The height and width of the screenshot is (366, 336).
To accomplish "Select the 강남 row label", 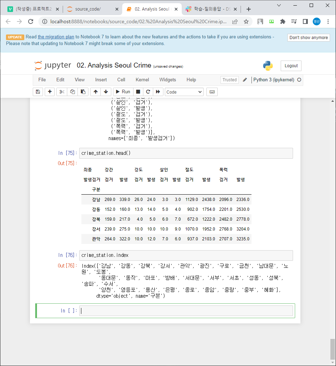I will [x=96, y=200].
